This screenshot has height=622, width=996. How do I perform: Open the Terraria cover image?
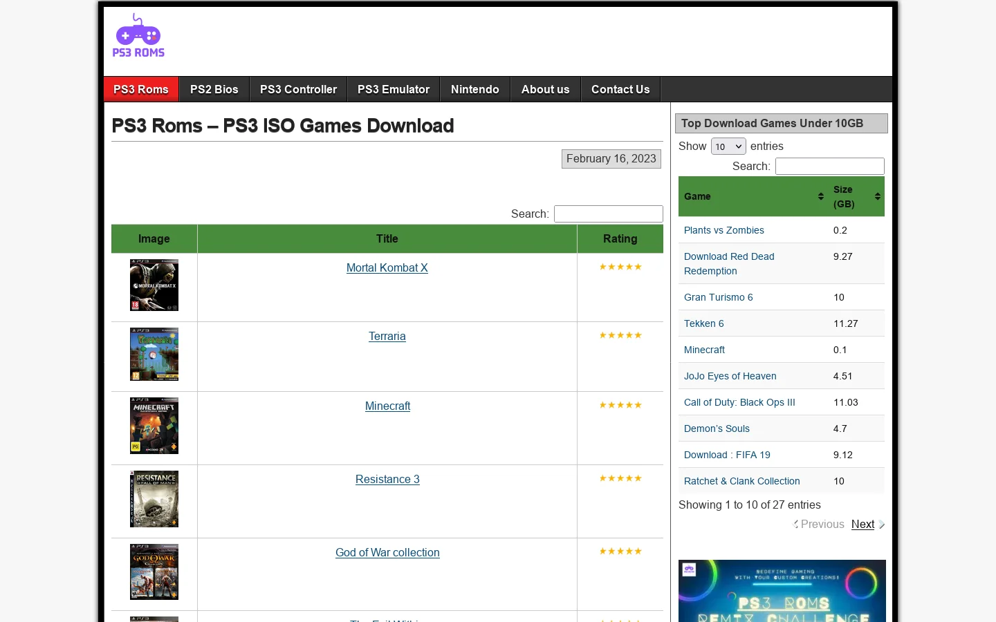coord(154,354)
